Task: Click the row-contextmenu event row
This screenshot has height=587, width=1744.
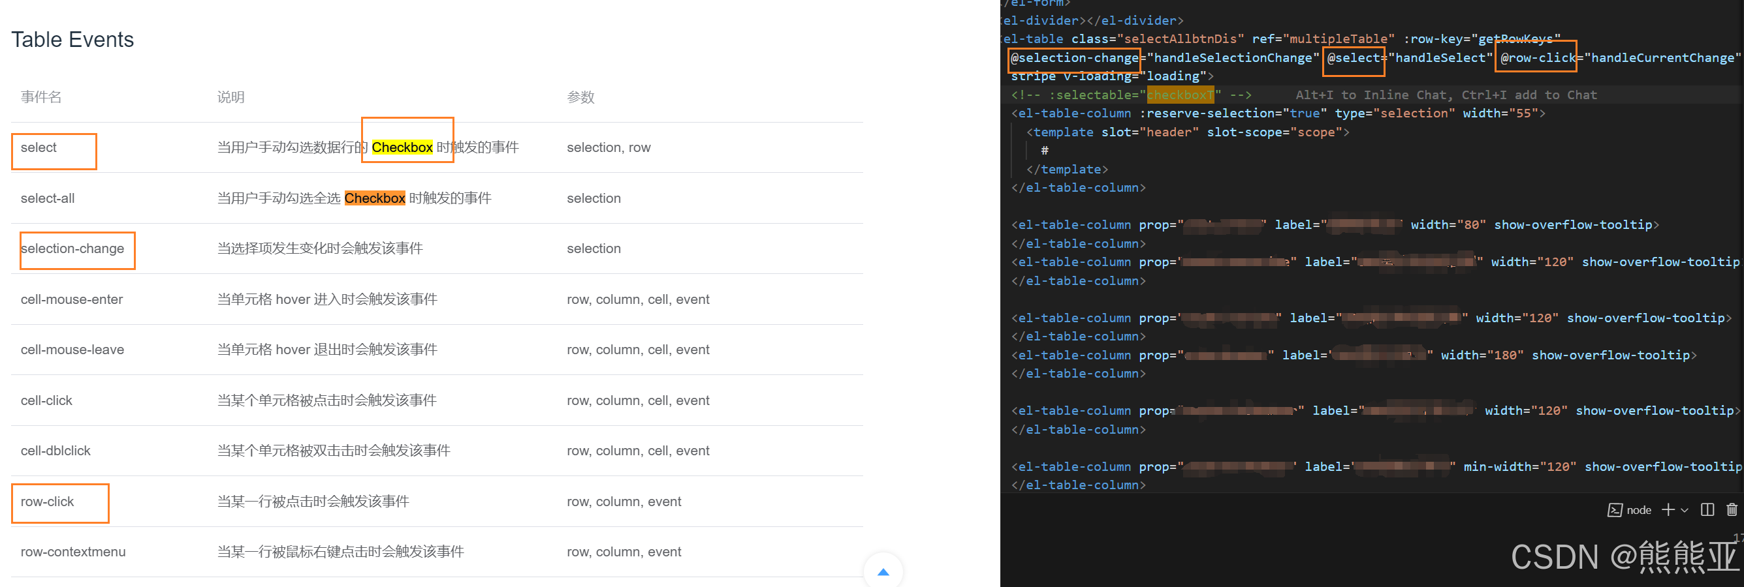Action: click(72, 551)
